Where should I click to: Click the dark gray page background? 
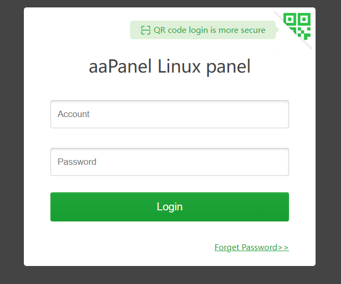pyautogui.click(x=11, y=143)
